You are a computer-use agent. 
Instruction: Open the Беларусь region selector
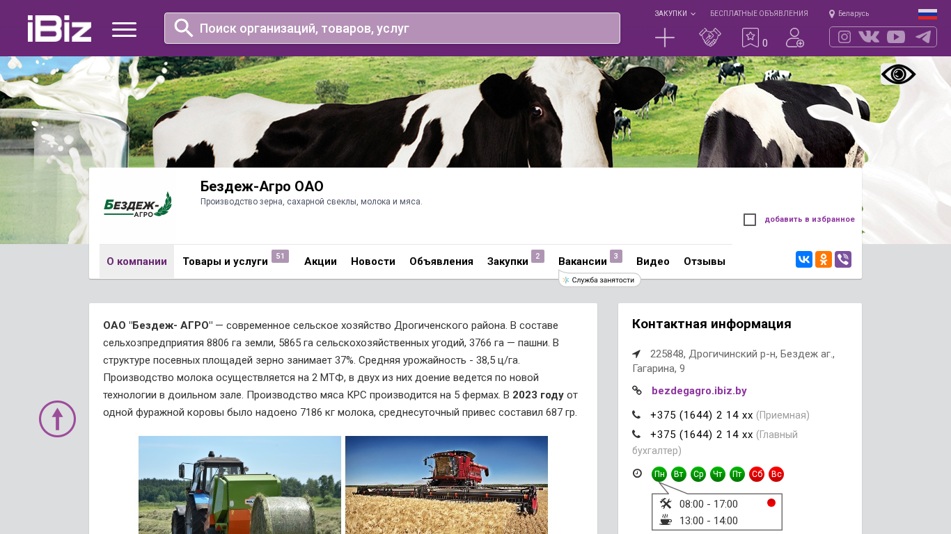[849, 14]
